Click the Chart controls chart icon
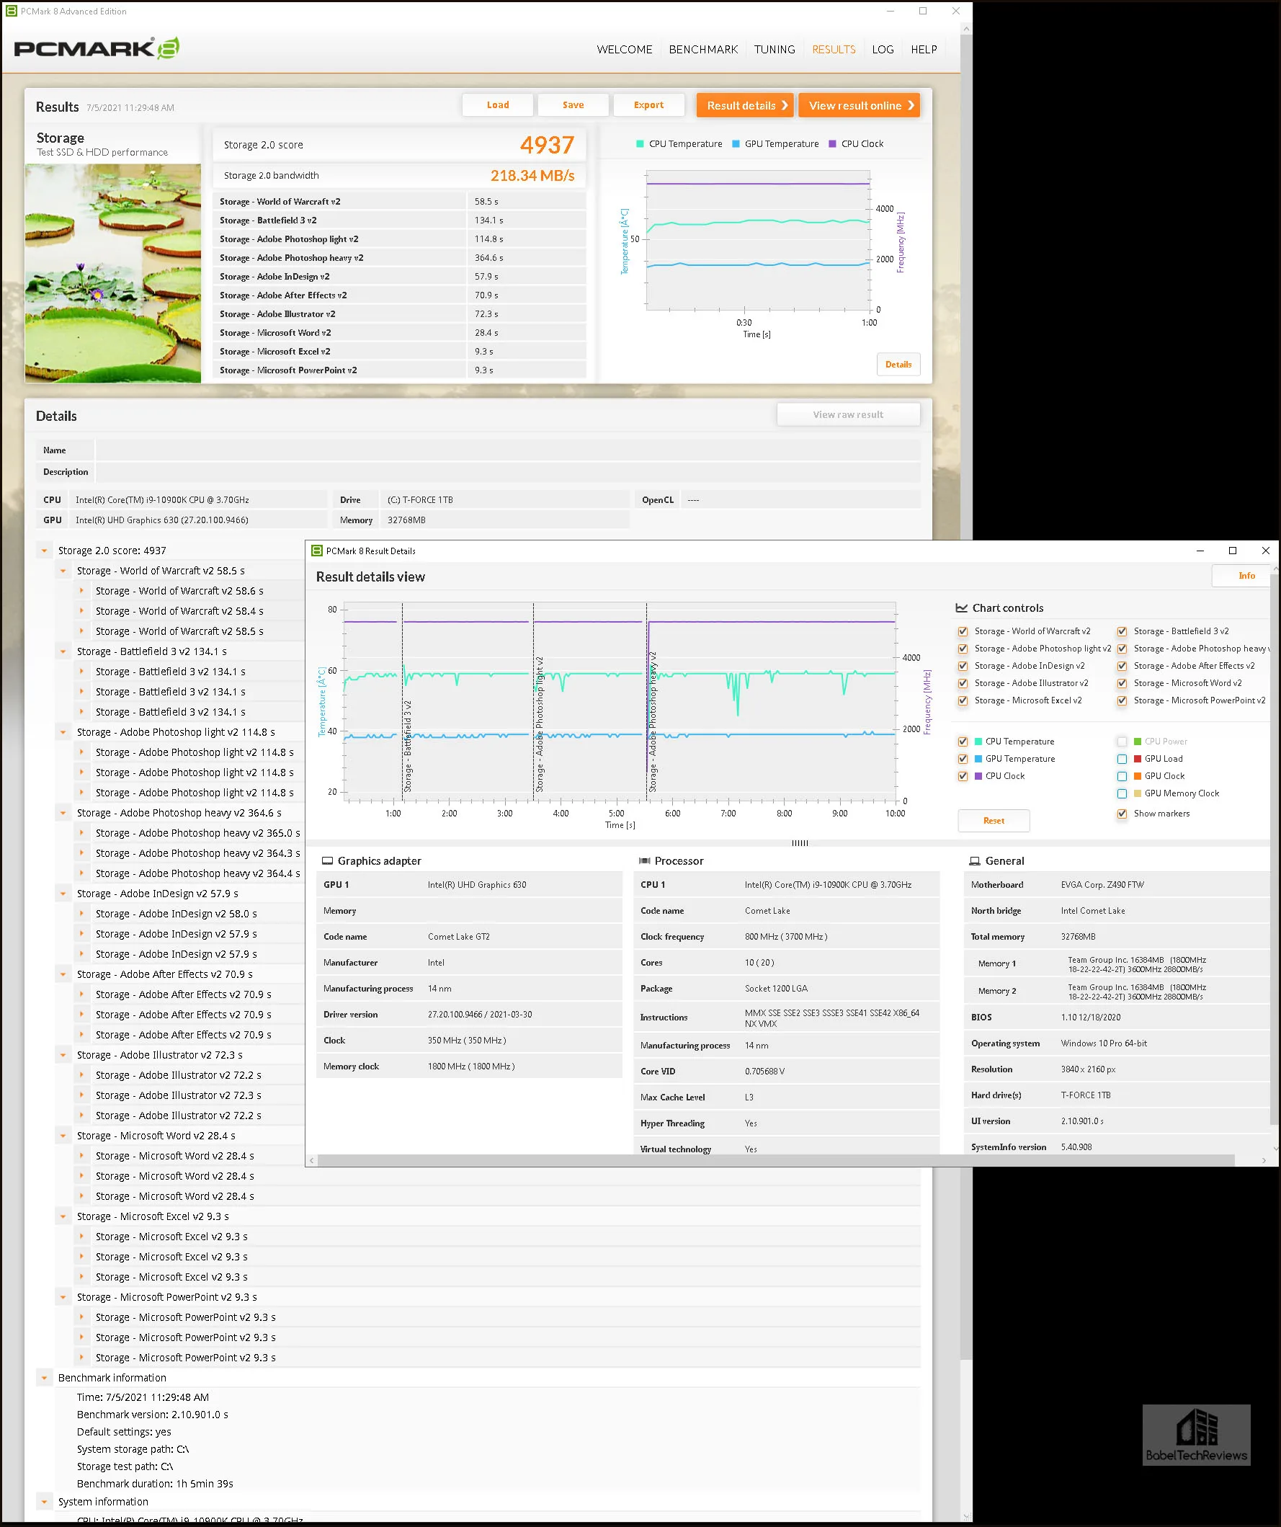The height and width of the screenshot is (1527, 1281). pos(961,608)
